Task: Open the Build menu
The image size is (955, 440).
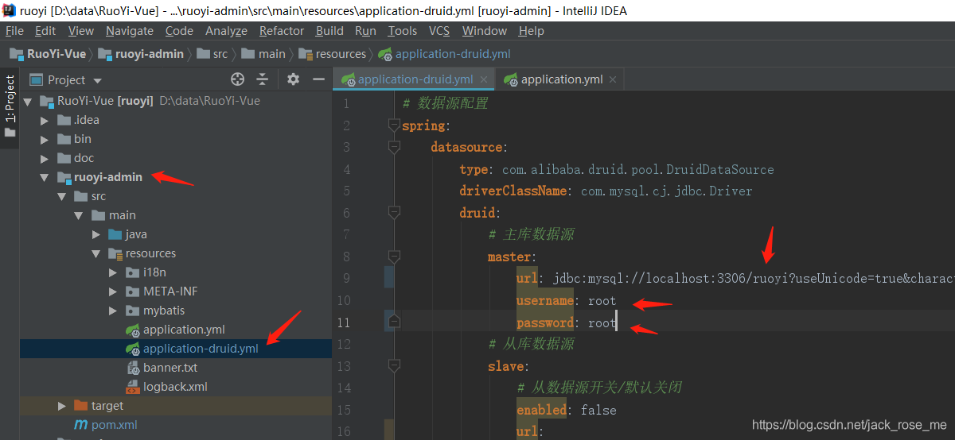Action: (329, 31)
